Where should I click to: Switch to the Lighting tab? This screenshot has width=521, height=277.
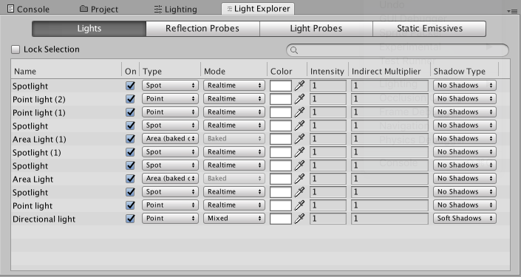[176, 9]
